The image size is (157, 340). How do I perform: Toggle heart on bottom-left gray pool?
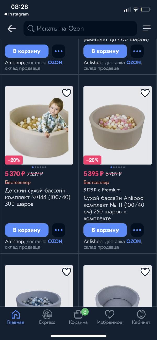66,272
